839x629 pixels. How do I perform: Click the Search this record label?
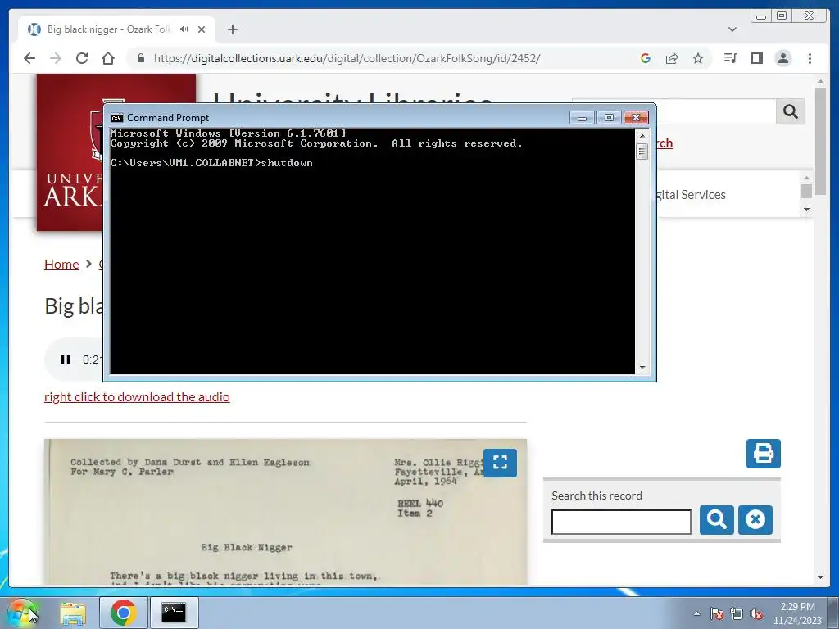coord(596,496)
